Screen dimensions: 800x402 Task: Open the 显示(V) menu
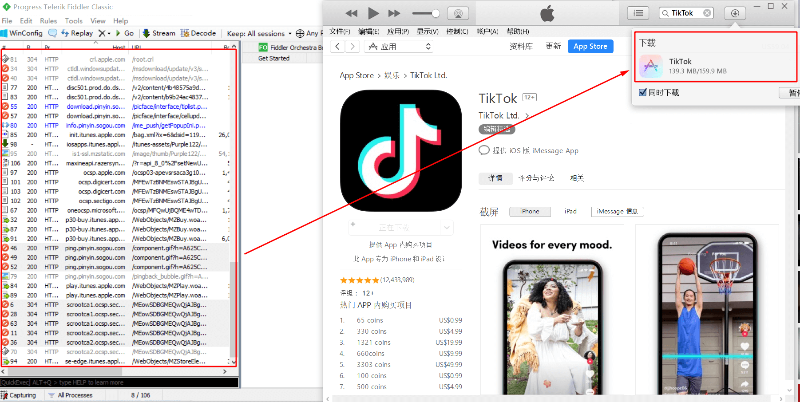(427, 32)
